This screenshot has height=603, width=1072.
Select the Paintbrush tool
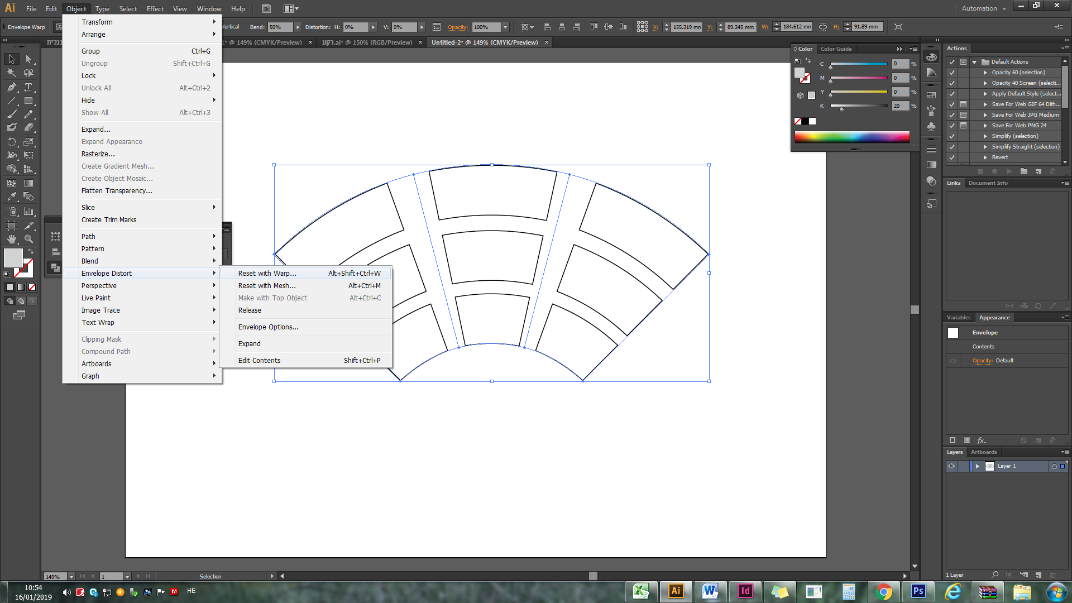pyautogui.click(x=12, y=114)
